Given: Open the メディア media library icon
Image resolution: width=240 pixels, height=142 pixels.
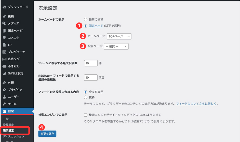Looking at the screenshot, I should click(4, 23).
